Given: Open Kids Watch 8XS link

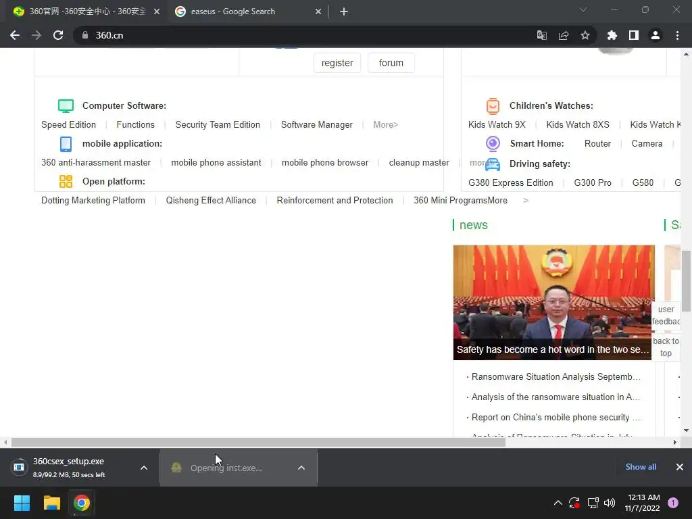Looking at the screenshot, I should pyautogui.click(x=578, y=125).
